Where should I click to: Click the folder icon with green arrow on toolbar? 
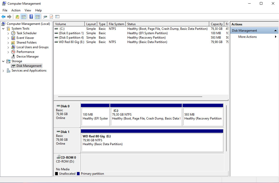pyautogui.click(x=17, y=16)
